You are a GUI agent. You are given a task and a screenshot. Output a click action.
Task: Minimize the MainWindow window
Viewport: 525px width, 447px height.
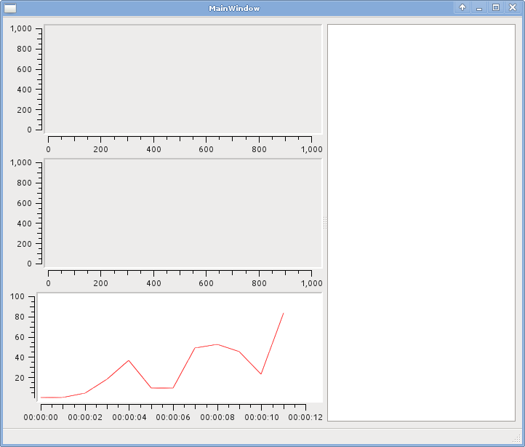[479, 8]
